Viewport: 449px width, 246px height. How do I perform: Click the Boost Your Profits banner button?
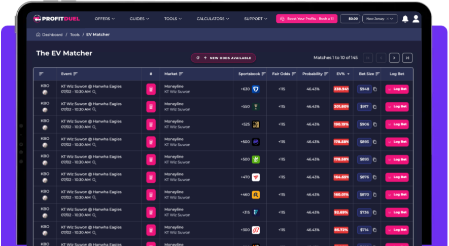306,19
